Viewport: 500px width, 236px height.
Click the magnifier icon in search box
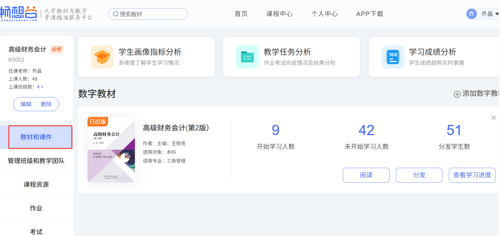point(115,14)
